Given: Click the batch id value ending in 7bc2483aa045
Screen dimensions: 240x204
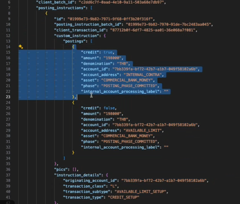Looking at the screenshot, I should tap(168, 24).
